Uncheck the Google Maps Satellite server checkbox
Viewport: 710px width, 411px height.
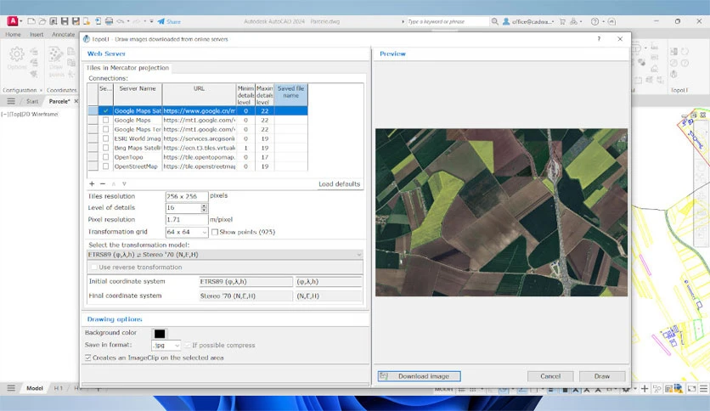pyautogui.click(x=105, y=111)
